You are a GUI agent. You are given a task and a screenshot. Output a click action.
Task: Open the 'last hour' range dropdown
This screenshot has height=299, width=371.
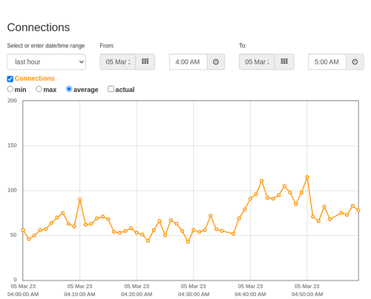[x=47, y=62]
